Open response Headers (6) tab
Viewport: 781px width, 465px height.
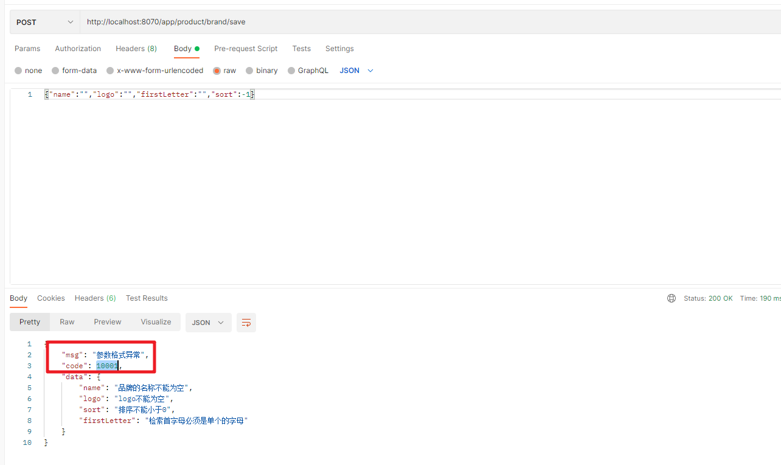(95, 298)
